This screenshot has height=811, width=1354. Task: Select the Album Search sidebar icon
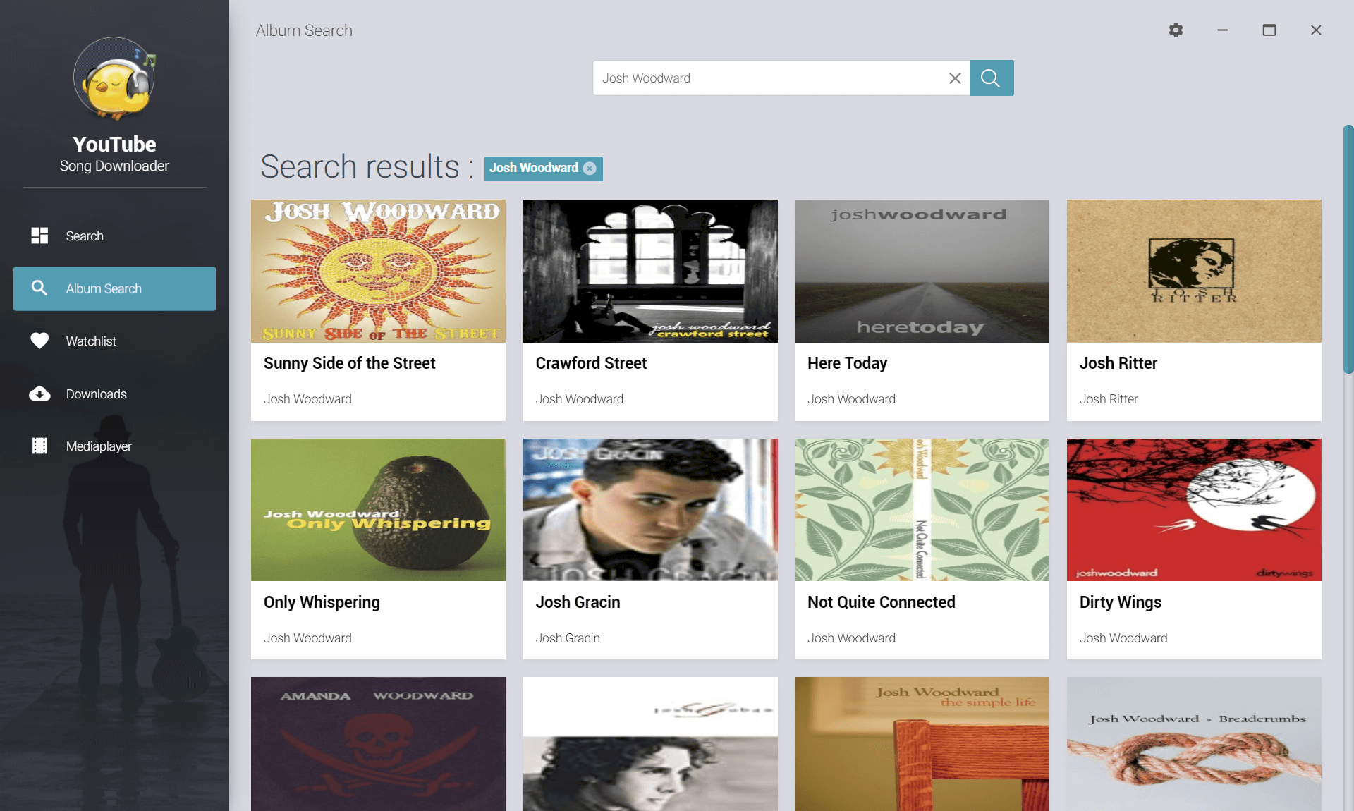pos(37,288)
